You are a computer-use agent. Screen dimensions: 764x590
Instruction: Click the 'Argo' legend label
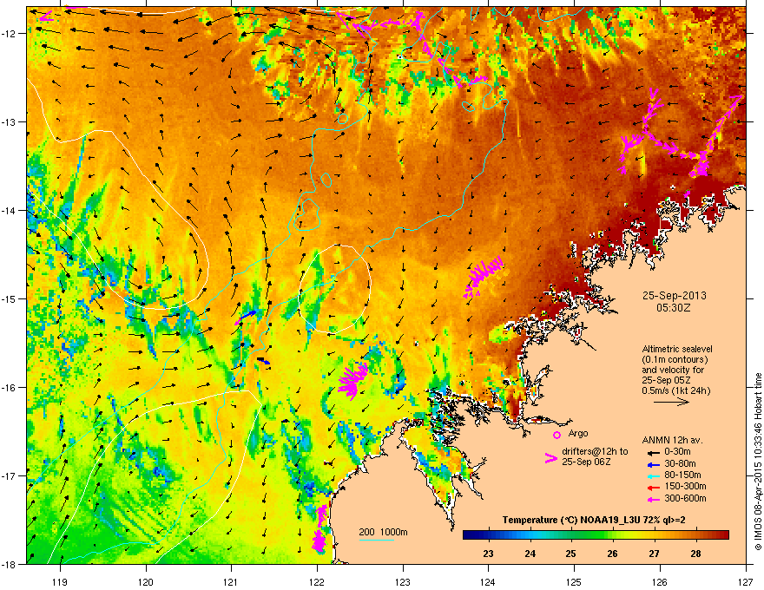[x=578, y=433]
